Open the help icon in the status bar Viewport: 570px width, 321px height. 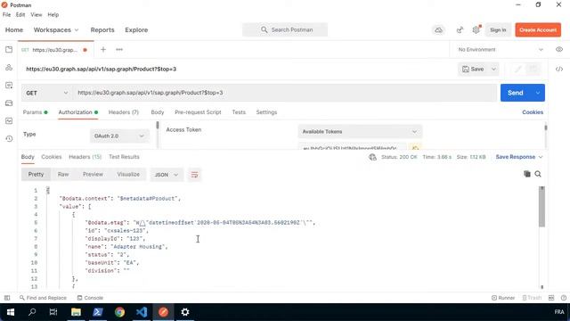564,298
